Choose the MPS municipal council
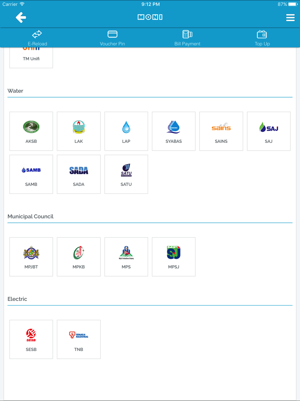300x401 pixels. 126,257
